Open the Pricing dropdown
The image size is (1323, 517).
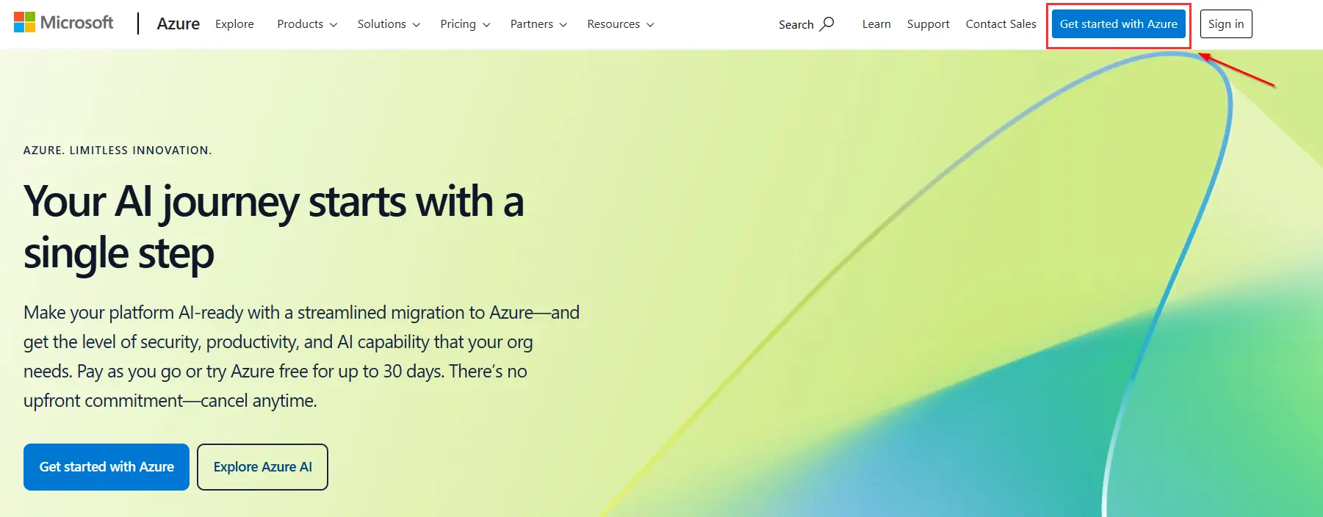[465, 24]
